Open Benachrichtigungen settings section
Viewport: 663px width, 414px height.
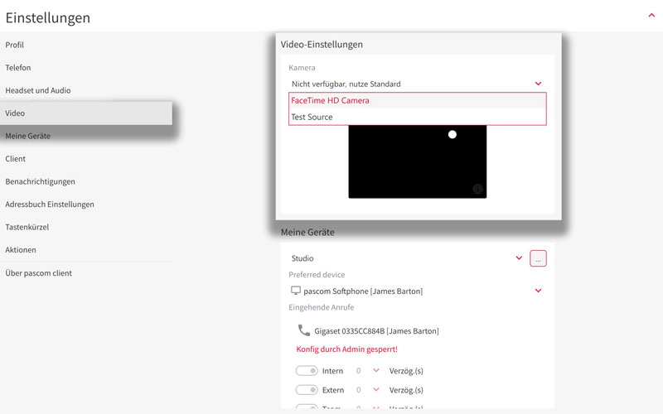click(x=41, y=181)
